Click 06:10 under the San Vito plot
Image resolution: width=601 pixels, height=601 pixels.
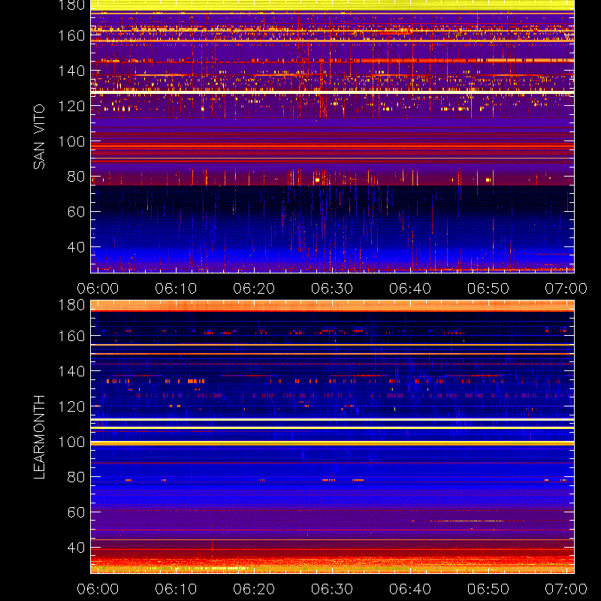[176, 288]
